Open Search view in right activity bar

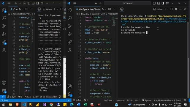(70, 18)
